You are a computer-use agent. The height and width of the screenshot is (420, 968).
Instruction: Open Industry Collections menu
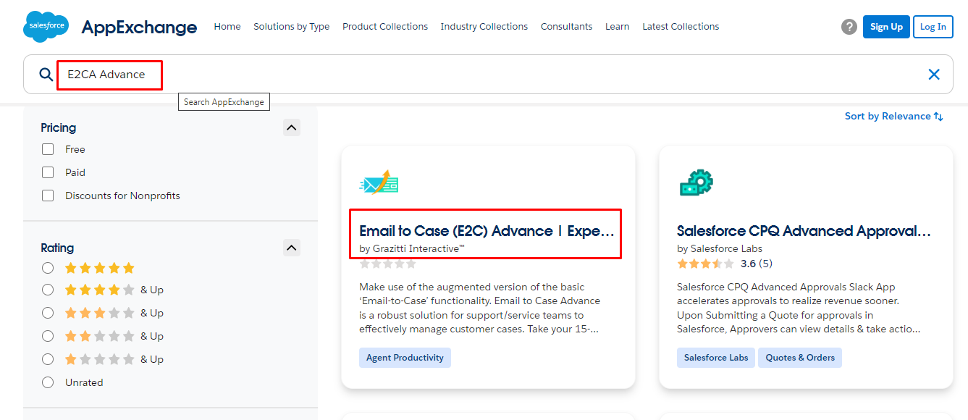[484, 27]
